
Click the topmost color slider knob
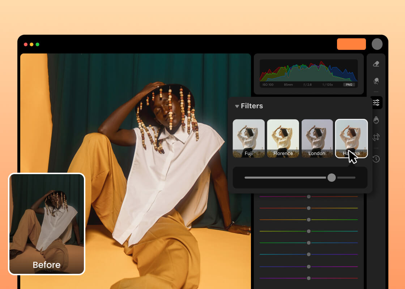[x=309, y=197]
